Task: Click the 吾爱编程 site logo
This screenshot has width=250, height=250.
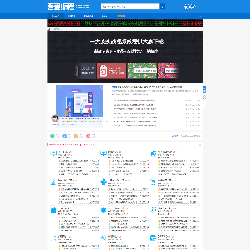Action: [60, 6]
